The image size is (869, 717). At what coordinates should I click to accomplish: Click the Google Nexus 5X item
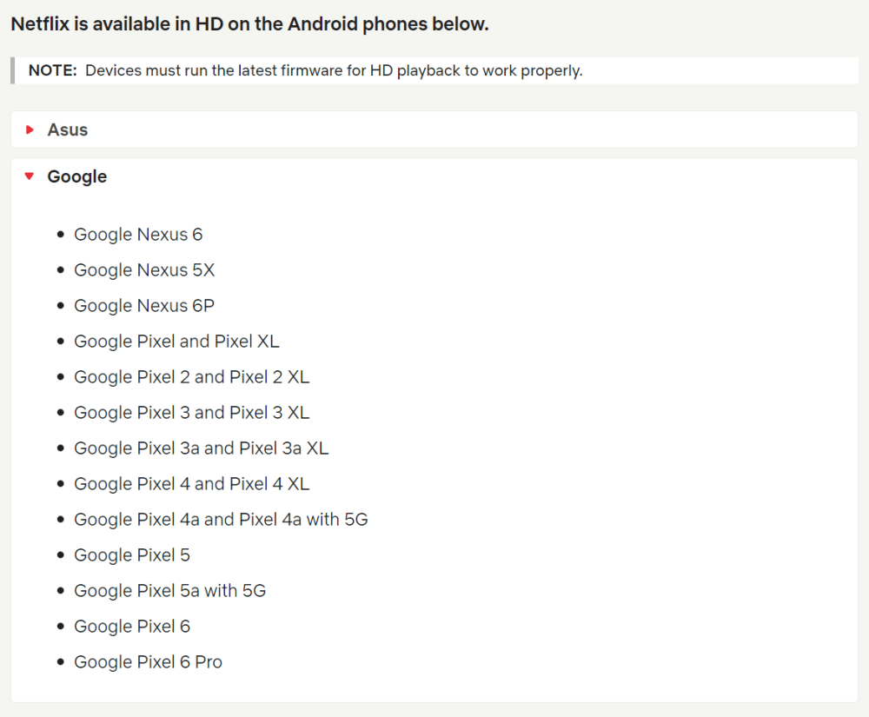click(144, 270)
